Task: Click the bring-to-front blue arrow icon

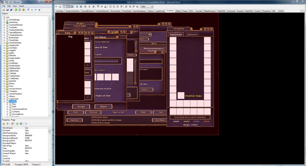Action: (x=28, y=10)
